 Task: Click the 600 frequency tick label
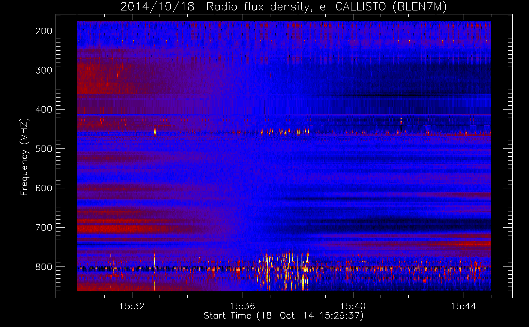coord(44,188)
